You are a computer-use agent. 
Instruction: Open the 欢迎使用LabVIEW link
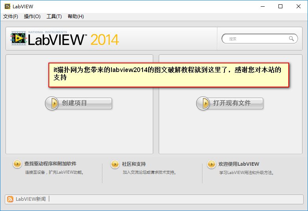point(239,164)
